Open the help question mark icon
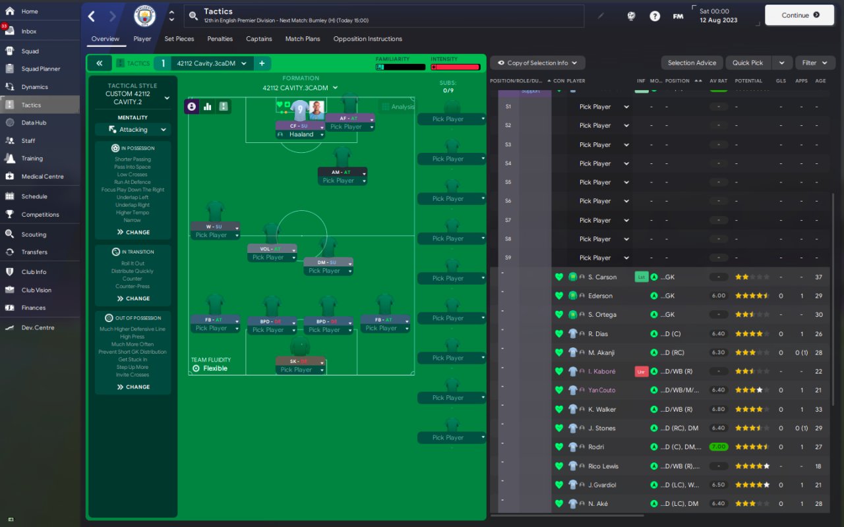 coord(655,16)
